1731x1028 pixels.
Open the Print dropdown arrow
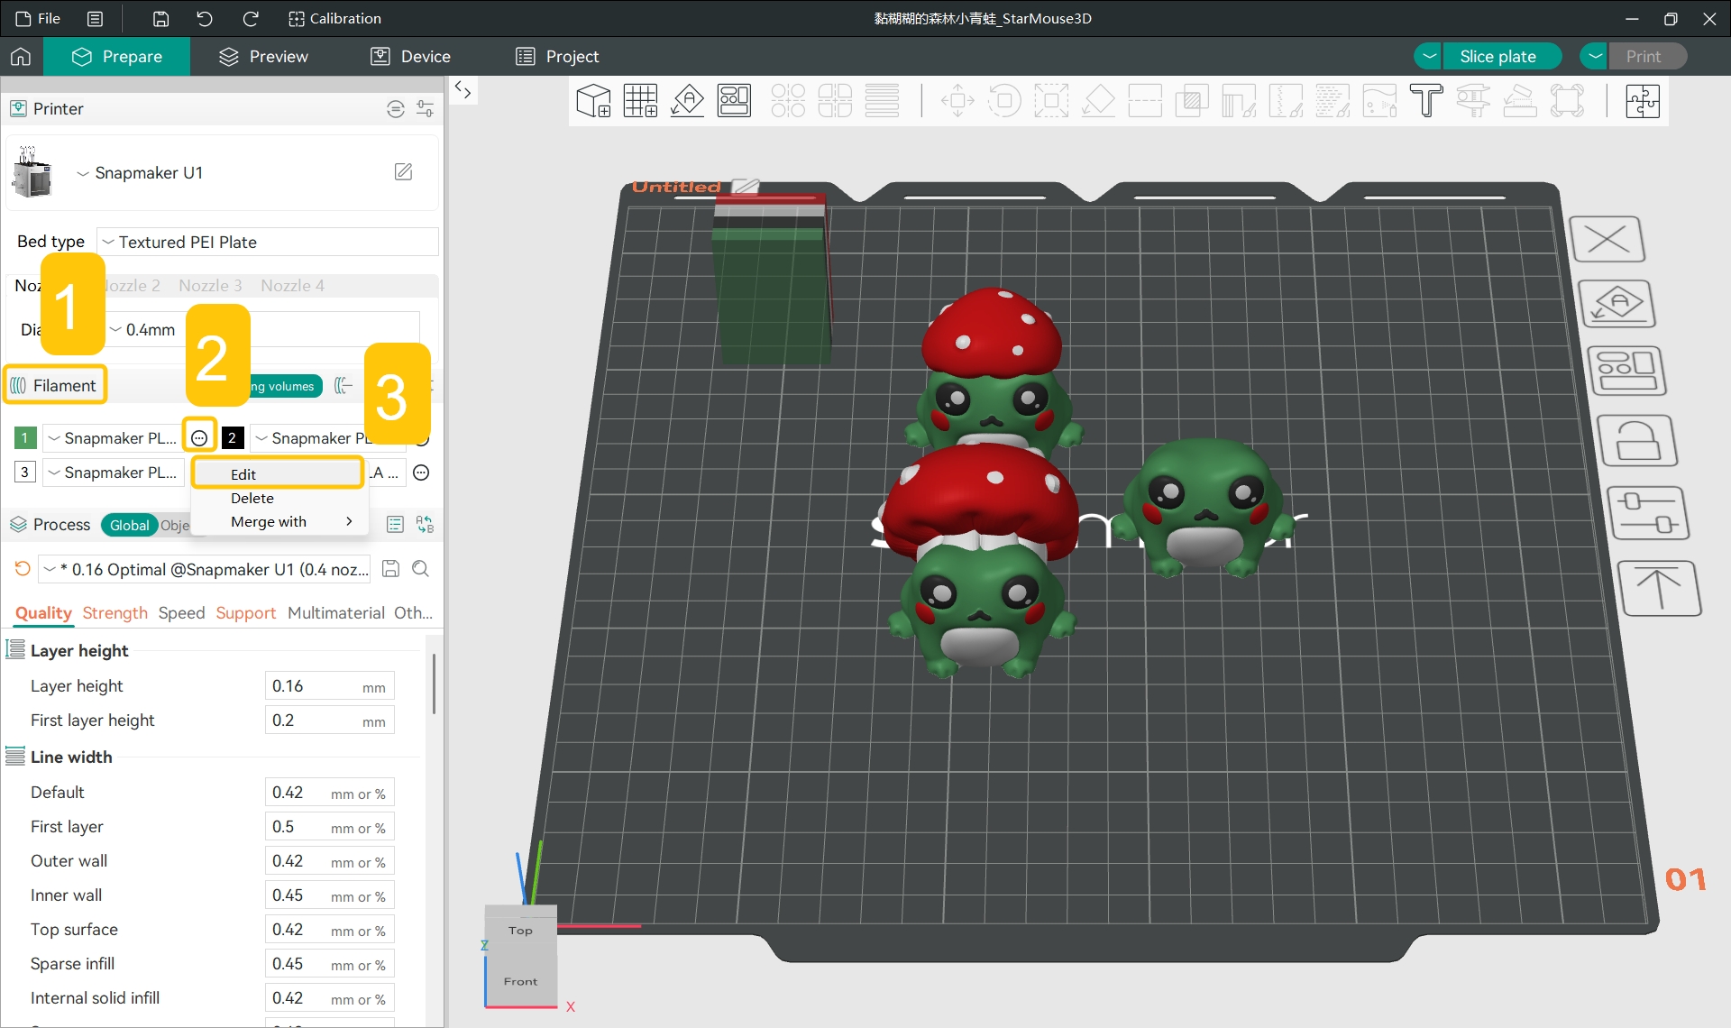[1595, 57]
